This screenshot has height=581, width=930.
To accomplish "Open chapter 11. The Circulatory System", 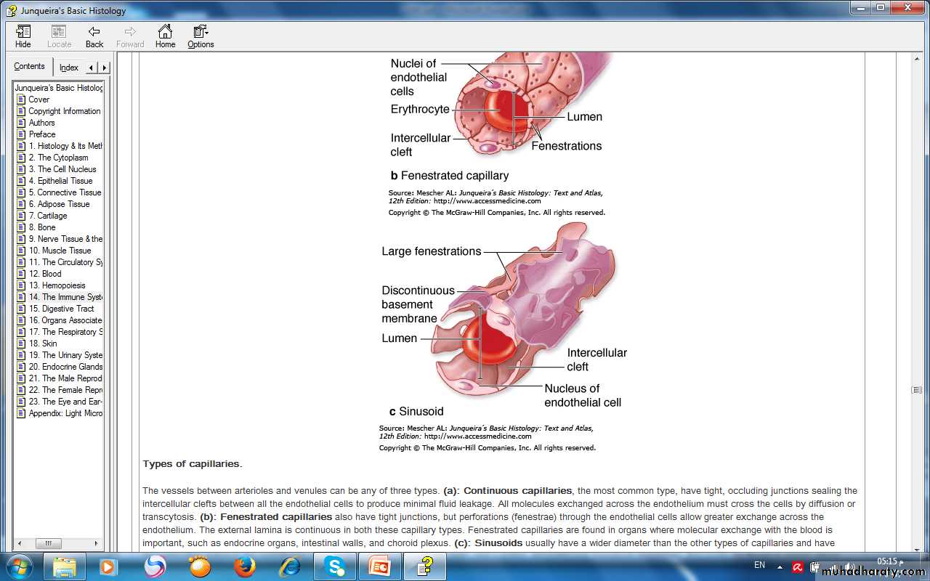I will click(66, 262).
